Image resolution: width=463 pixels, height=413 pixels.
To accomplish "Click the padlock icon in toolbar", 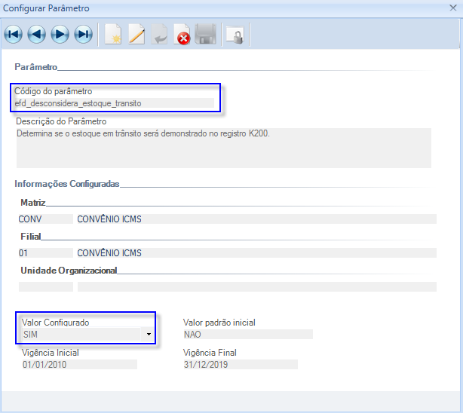I will (235, 35).
